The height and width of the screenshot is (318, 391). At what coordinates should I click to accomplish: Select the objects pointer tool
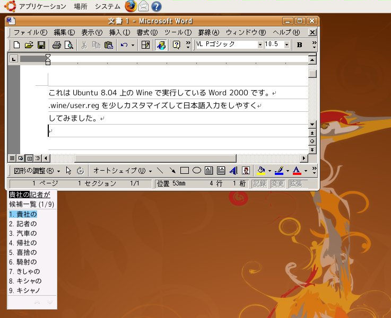[68, 171]
